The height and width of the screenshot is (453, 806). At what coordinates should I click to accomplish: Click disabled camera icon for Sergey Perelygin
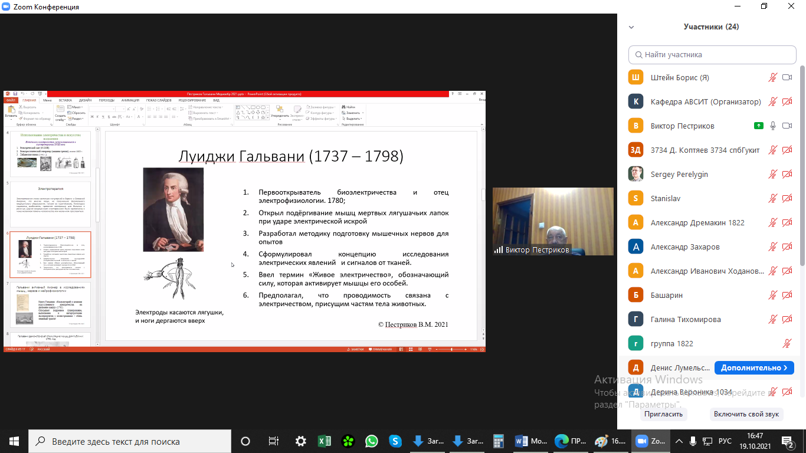click(x=787, y=174)
